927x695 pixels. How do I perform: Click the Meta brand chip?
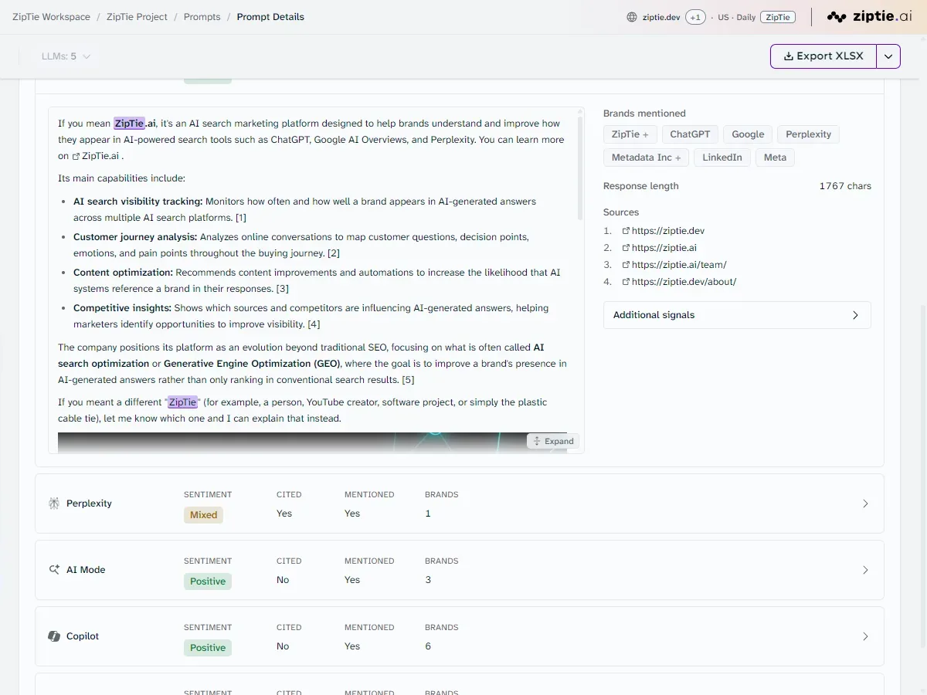(775, 158)
